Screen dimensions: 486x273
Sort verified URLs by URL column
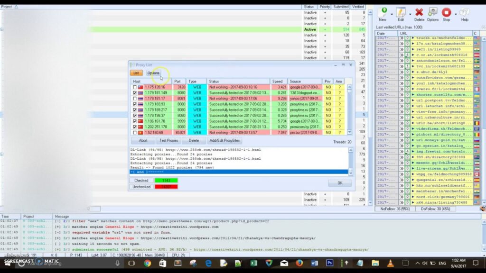(x=435, y=34)
